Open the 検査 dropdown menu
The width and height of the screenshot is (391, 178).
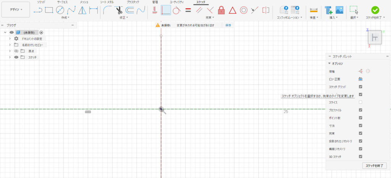[x=314, y=18]
